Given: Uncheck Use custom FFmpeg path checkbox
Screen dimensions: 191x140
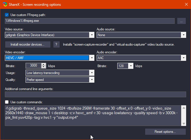Looking at the screenshot, I should point(7,15).
